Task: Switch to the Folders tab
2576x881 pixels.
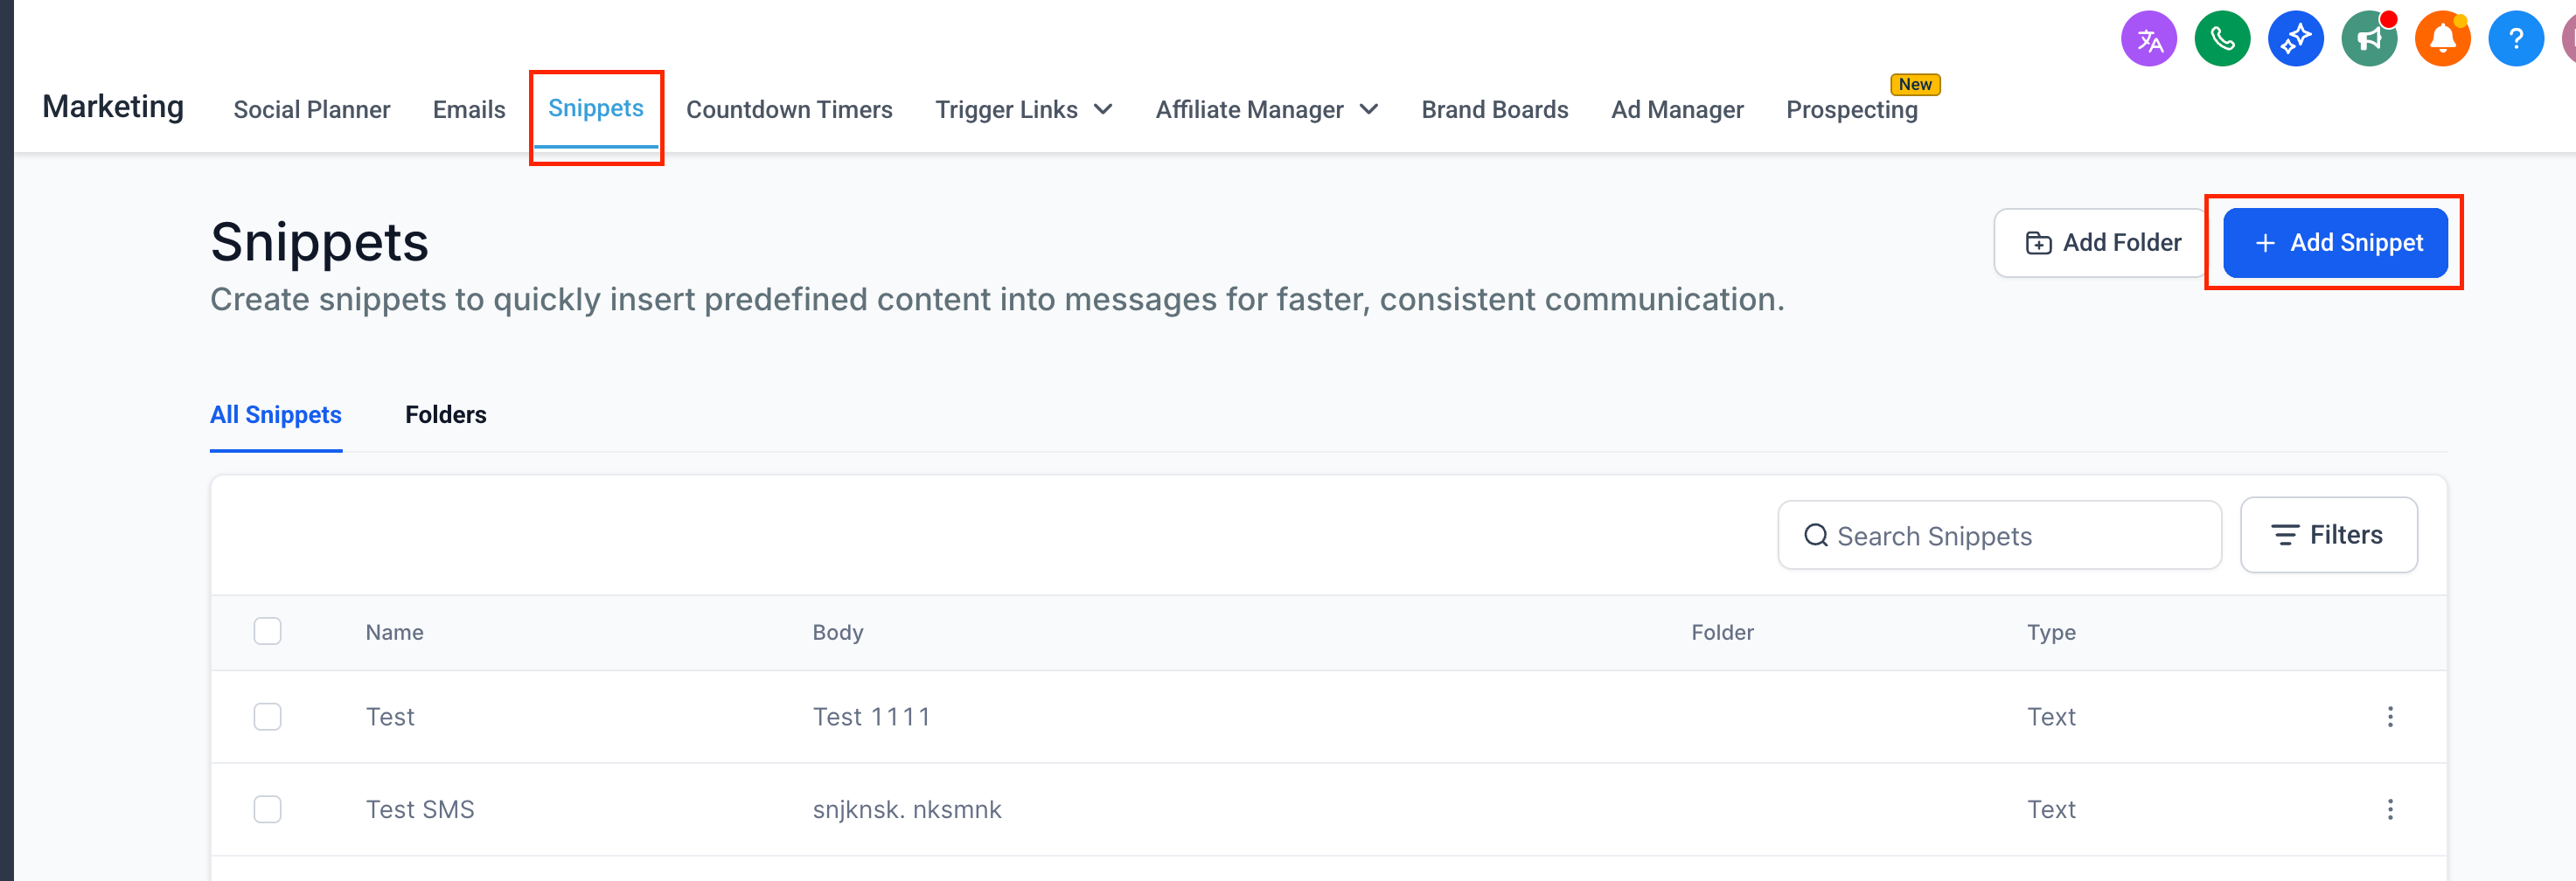Action: tap(445, 415)
